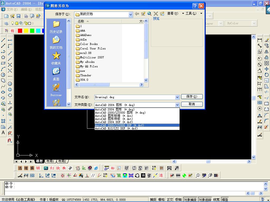This screenshot has width=270, height=202.
Task: Select the Polygon draw tool
Action: 3,57
